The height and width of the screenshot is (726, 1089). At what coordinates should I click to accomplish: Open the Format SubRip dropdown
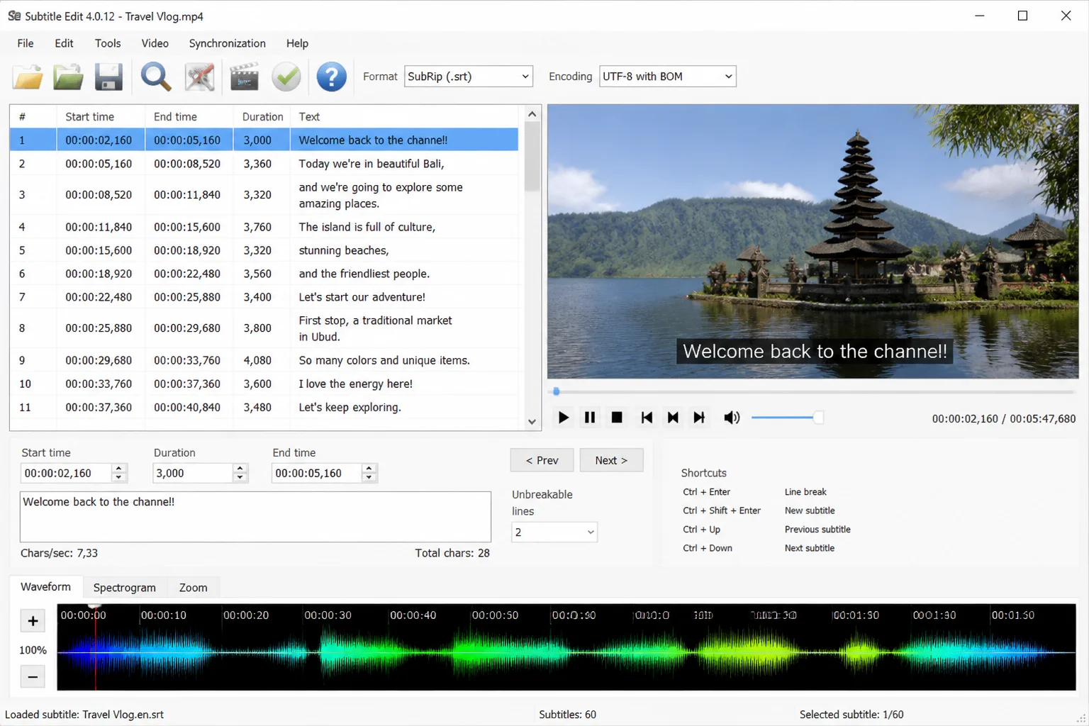(x=468, y=77)
